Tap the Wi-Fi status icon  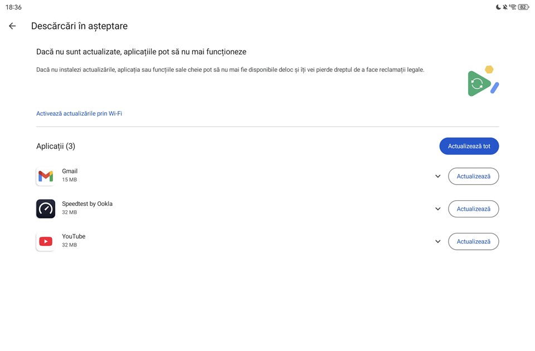(x=513, y=7)
